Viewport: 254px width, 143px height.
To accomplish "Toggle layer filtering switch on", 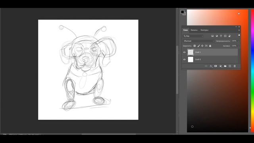I will point(239,35).
